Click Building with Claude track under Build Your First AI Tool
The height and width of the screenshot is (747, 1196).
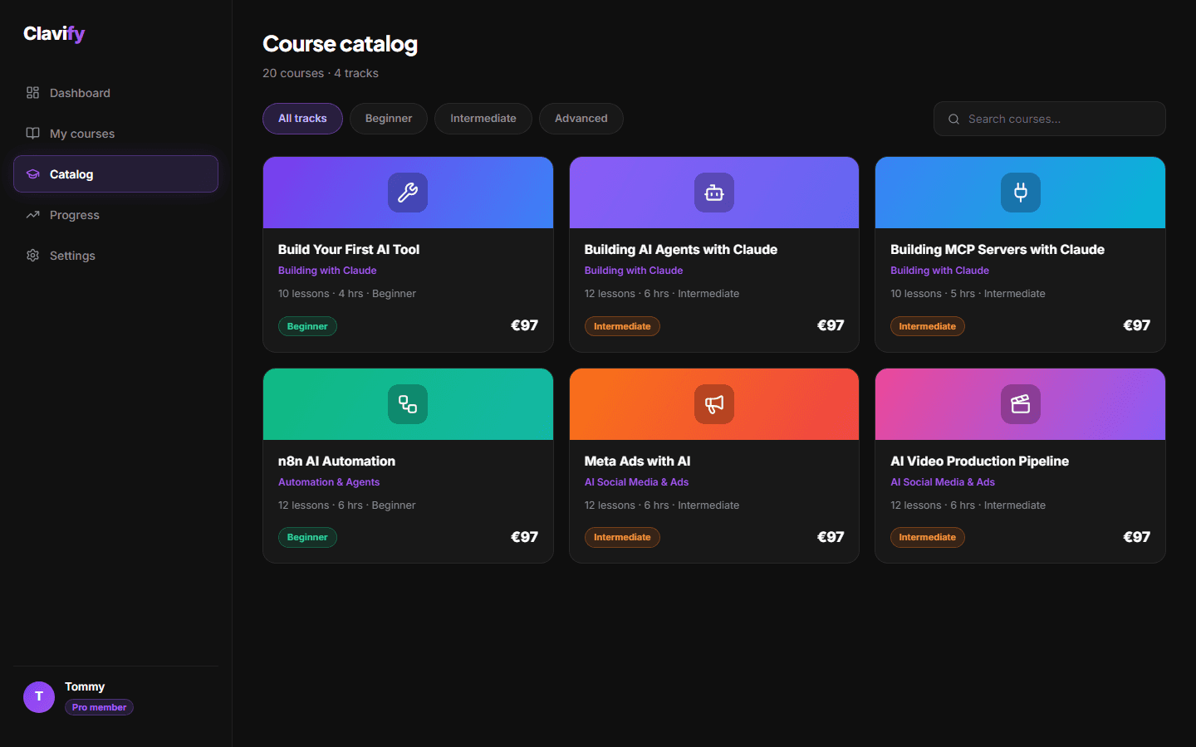[x=327, y=271]
